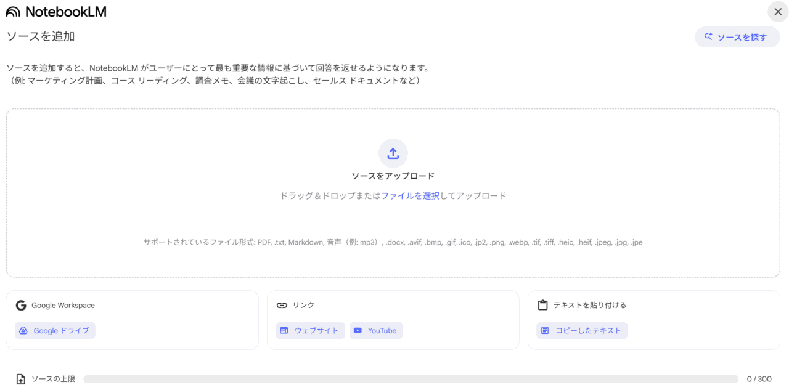Click the clipboard icon beside テキストを貼り付ける
The height and width of the screenshot is (390, 789).
(542, 305)
